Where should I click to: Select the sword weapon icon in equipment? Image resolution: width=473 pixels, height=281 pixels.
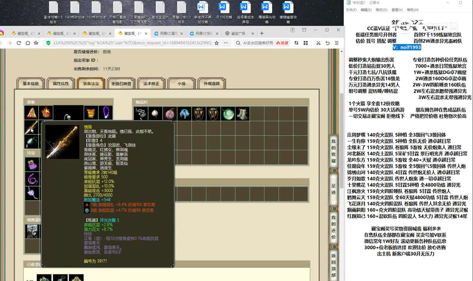(x=31, y=127)
